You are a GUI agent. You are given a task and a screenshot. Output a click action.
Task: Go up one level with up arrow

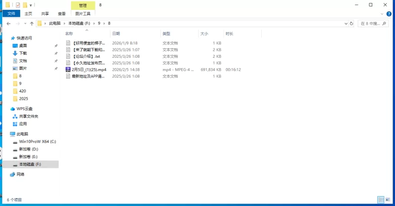[32, 23]
